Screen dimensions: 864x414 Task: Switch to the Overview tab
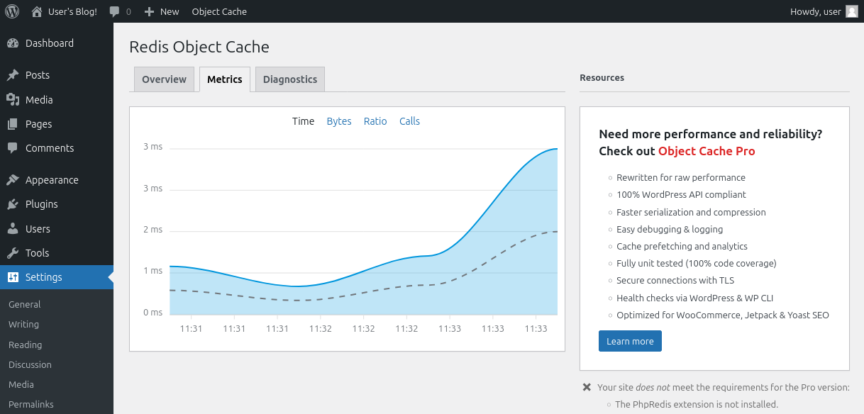164,79
